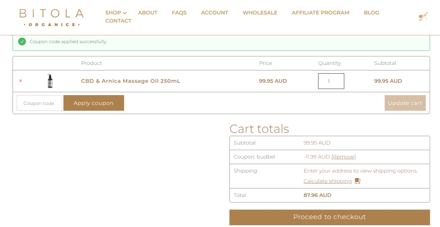The height and width of the screenshot is (227, 440).
Task: Click the shipping truck icon
Action: click(358, 181)
